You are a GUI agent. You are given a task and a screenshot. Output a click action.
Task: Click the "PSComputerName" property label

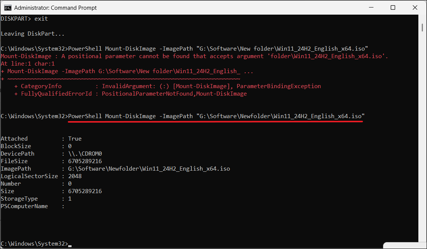coord(24,206)
